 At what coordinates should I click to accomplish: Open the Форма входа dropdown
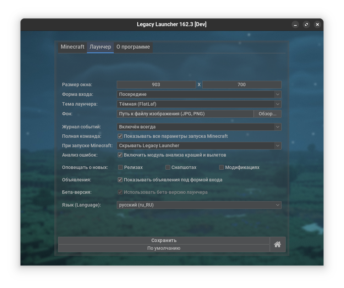tap(199, 95)
